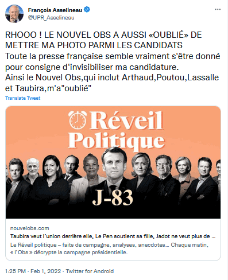
Task: Click the card description 'Le Réveil politique – faits'
Action: [109, 248]
